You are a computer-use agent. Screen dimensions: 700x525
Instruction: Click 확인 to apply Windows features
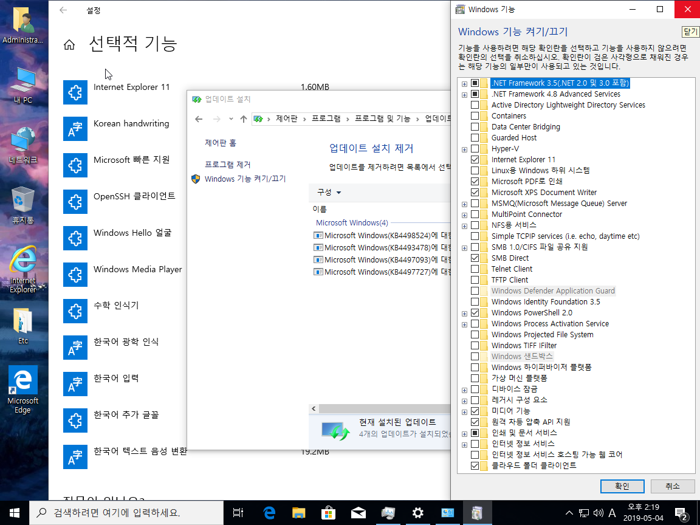pyautogui.click(x=622, y=486)
